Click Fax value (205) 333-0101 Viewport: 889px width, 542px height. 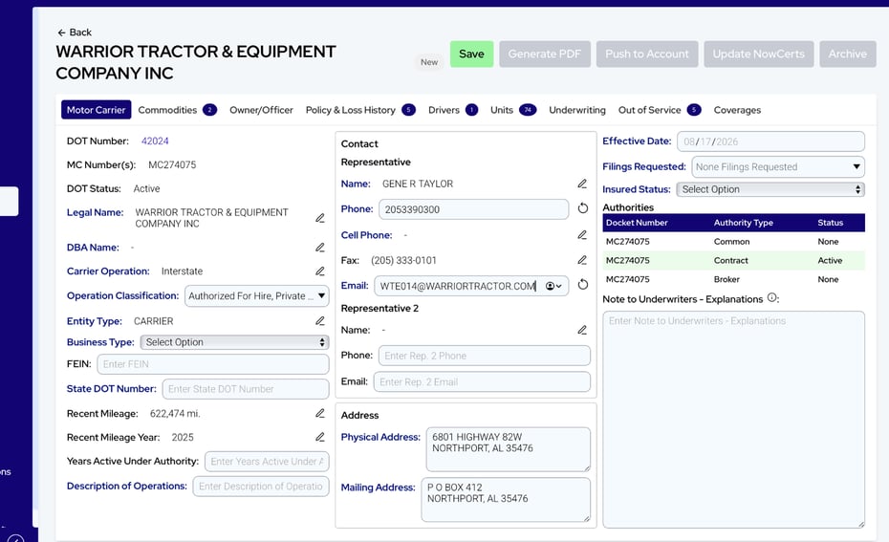403,261
